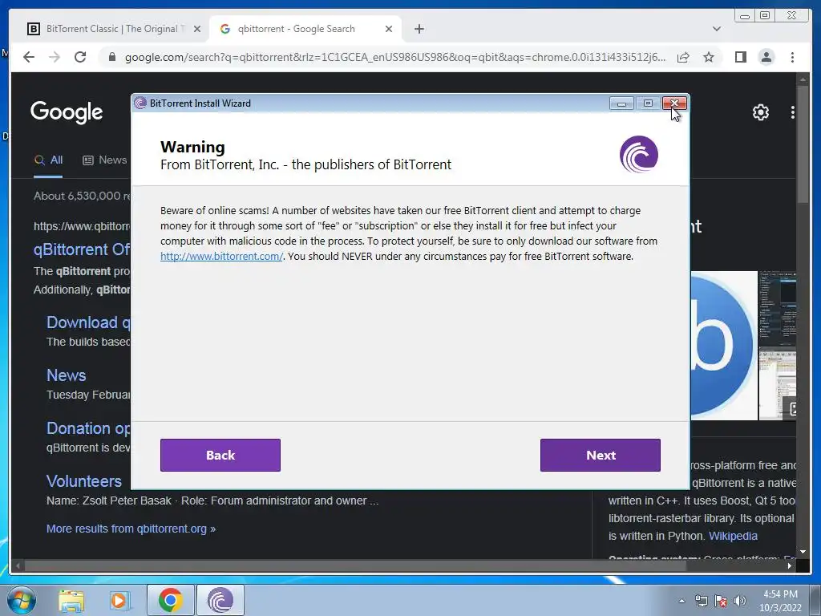
Task: Close the BitTorrent Install Wizard window
Action: click(x=674, y=103)
